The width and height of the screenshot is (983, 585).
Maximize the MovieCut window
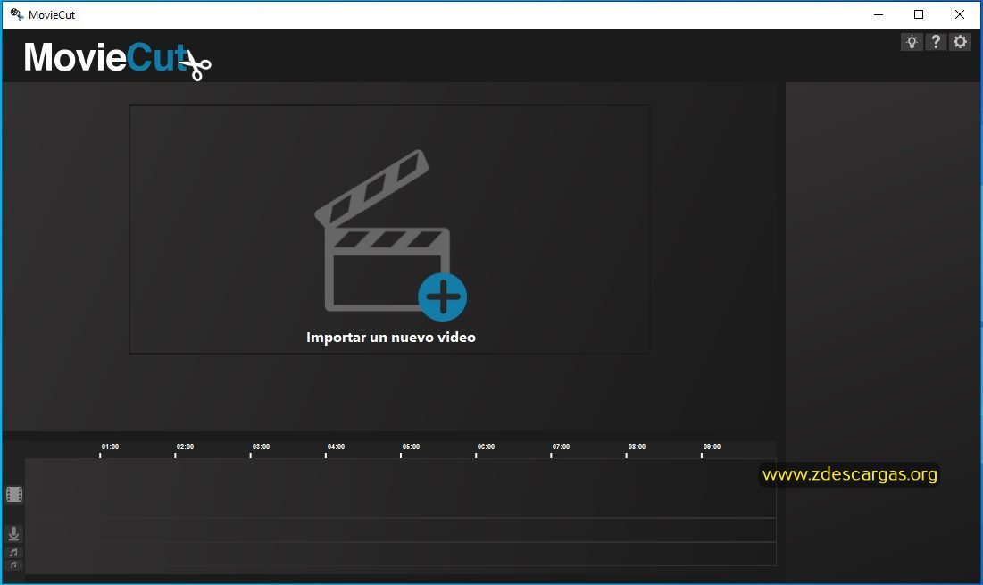tap(919, 14)
